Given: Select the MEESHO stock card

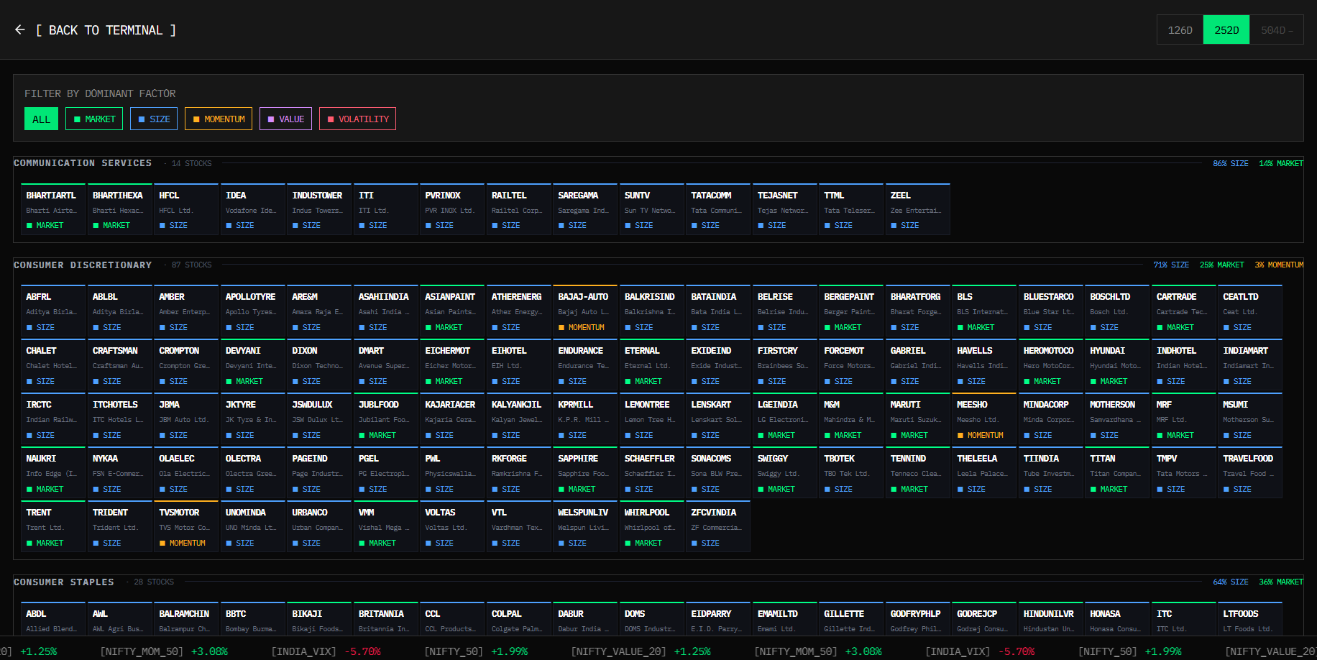Looking at the screenshot, I should point(983,419).
